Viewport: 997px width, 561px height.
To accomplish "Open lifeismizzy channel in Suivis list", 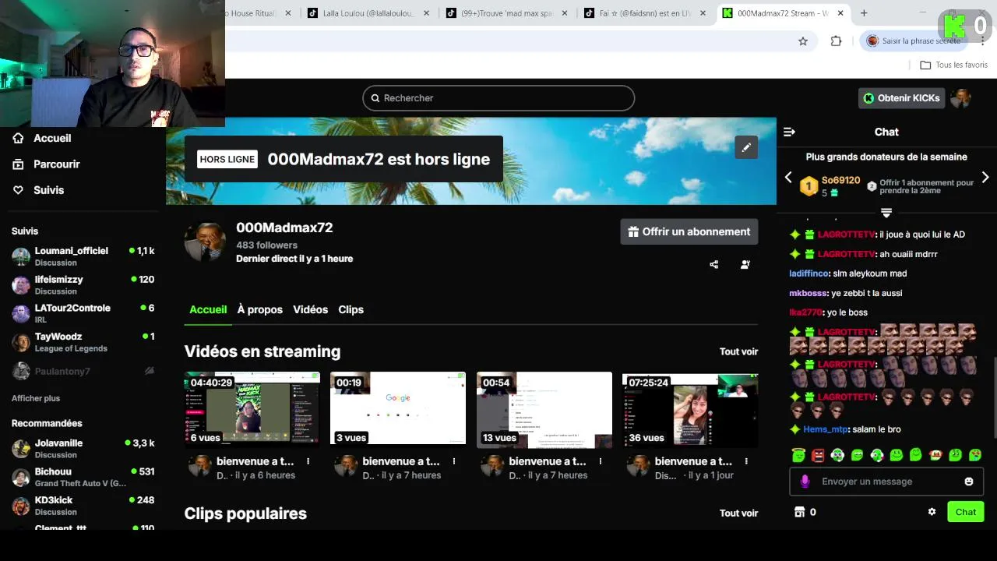I will click(83, 285).
